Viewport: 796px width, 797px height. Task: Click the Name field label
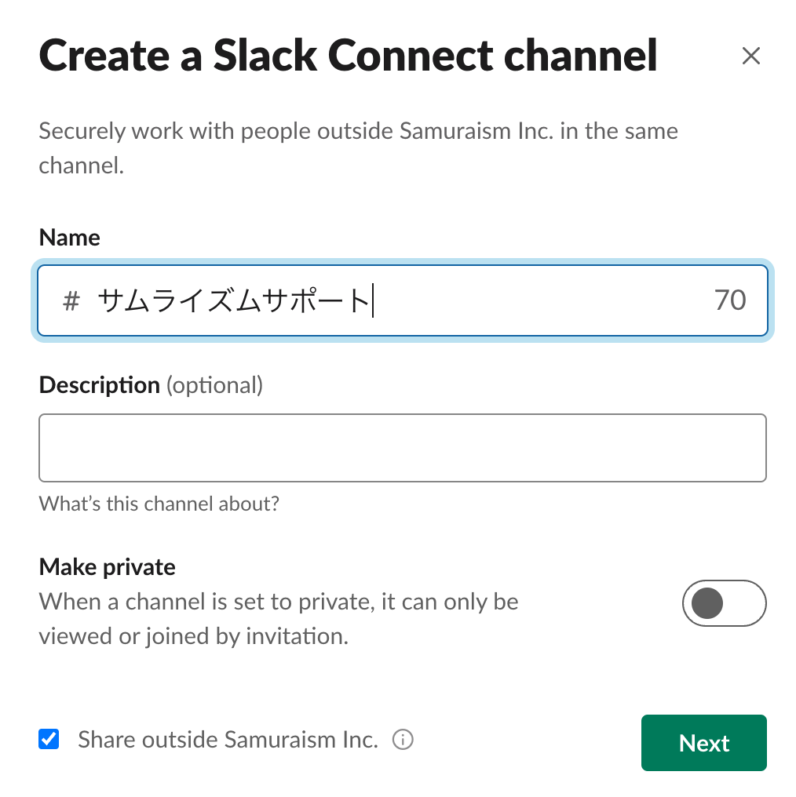click(x=70, y=238)
